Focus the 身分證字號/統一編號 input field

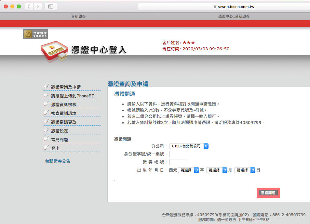coord(182,154)
